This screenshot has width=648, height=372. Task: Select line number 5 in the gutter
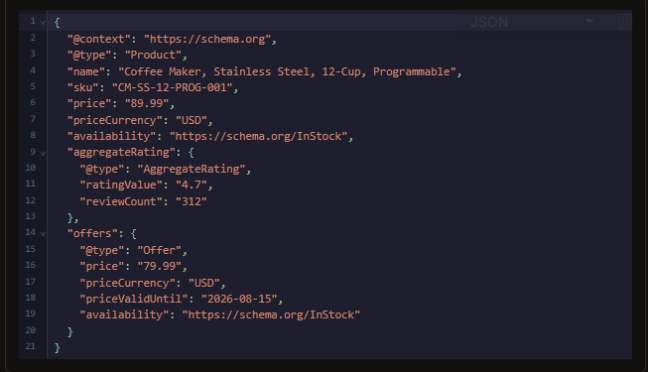point(33,86)
